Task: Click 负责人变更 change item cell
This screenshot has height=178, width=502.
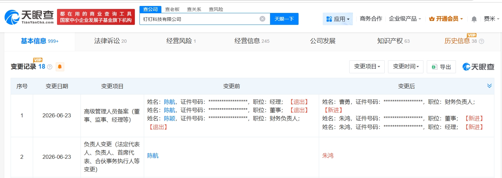Action: pyautogui.click(x=112, y=157)
